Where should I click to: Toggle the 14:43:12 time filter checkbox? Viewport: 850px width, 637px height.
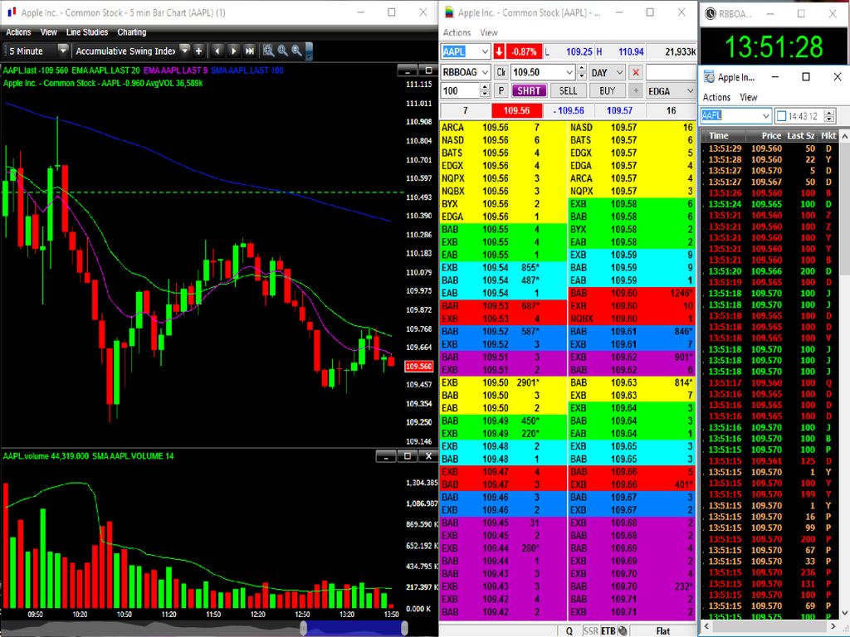tap(781, 115)
